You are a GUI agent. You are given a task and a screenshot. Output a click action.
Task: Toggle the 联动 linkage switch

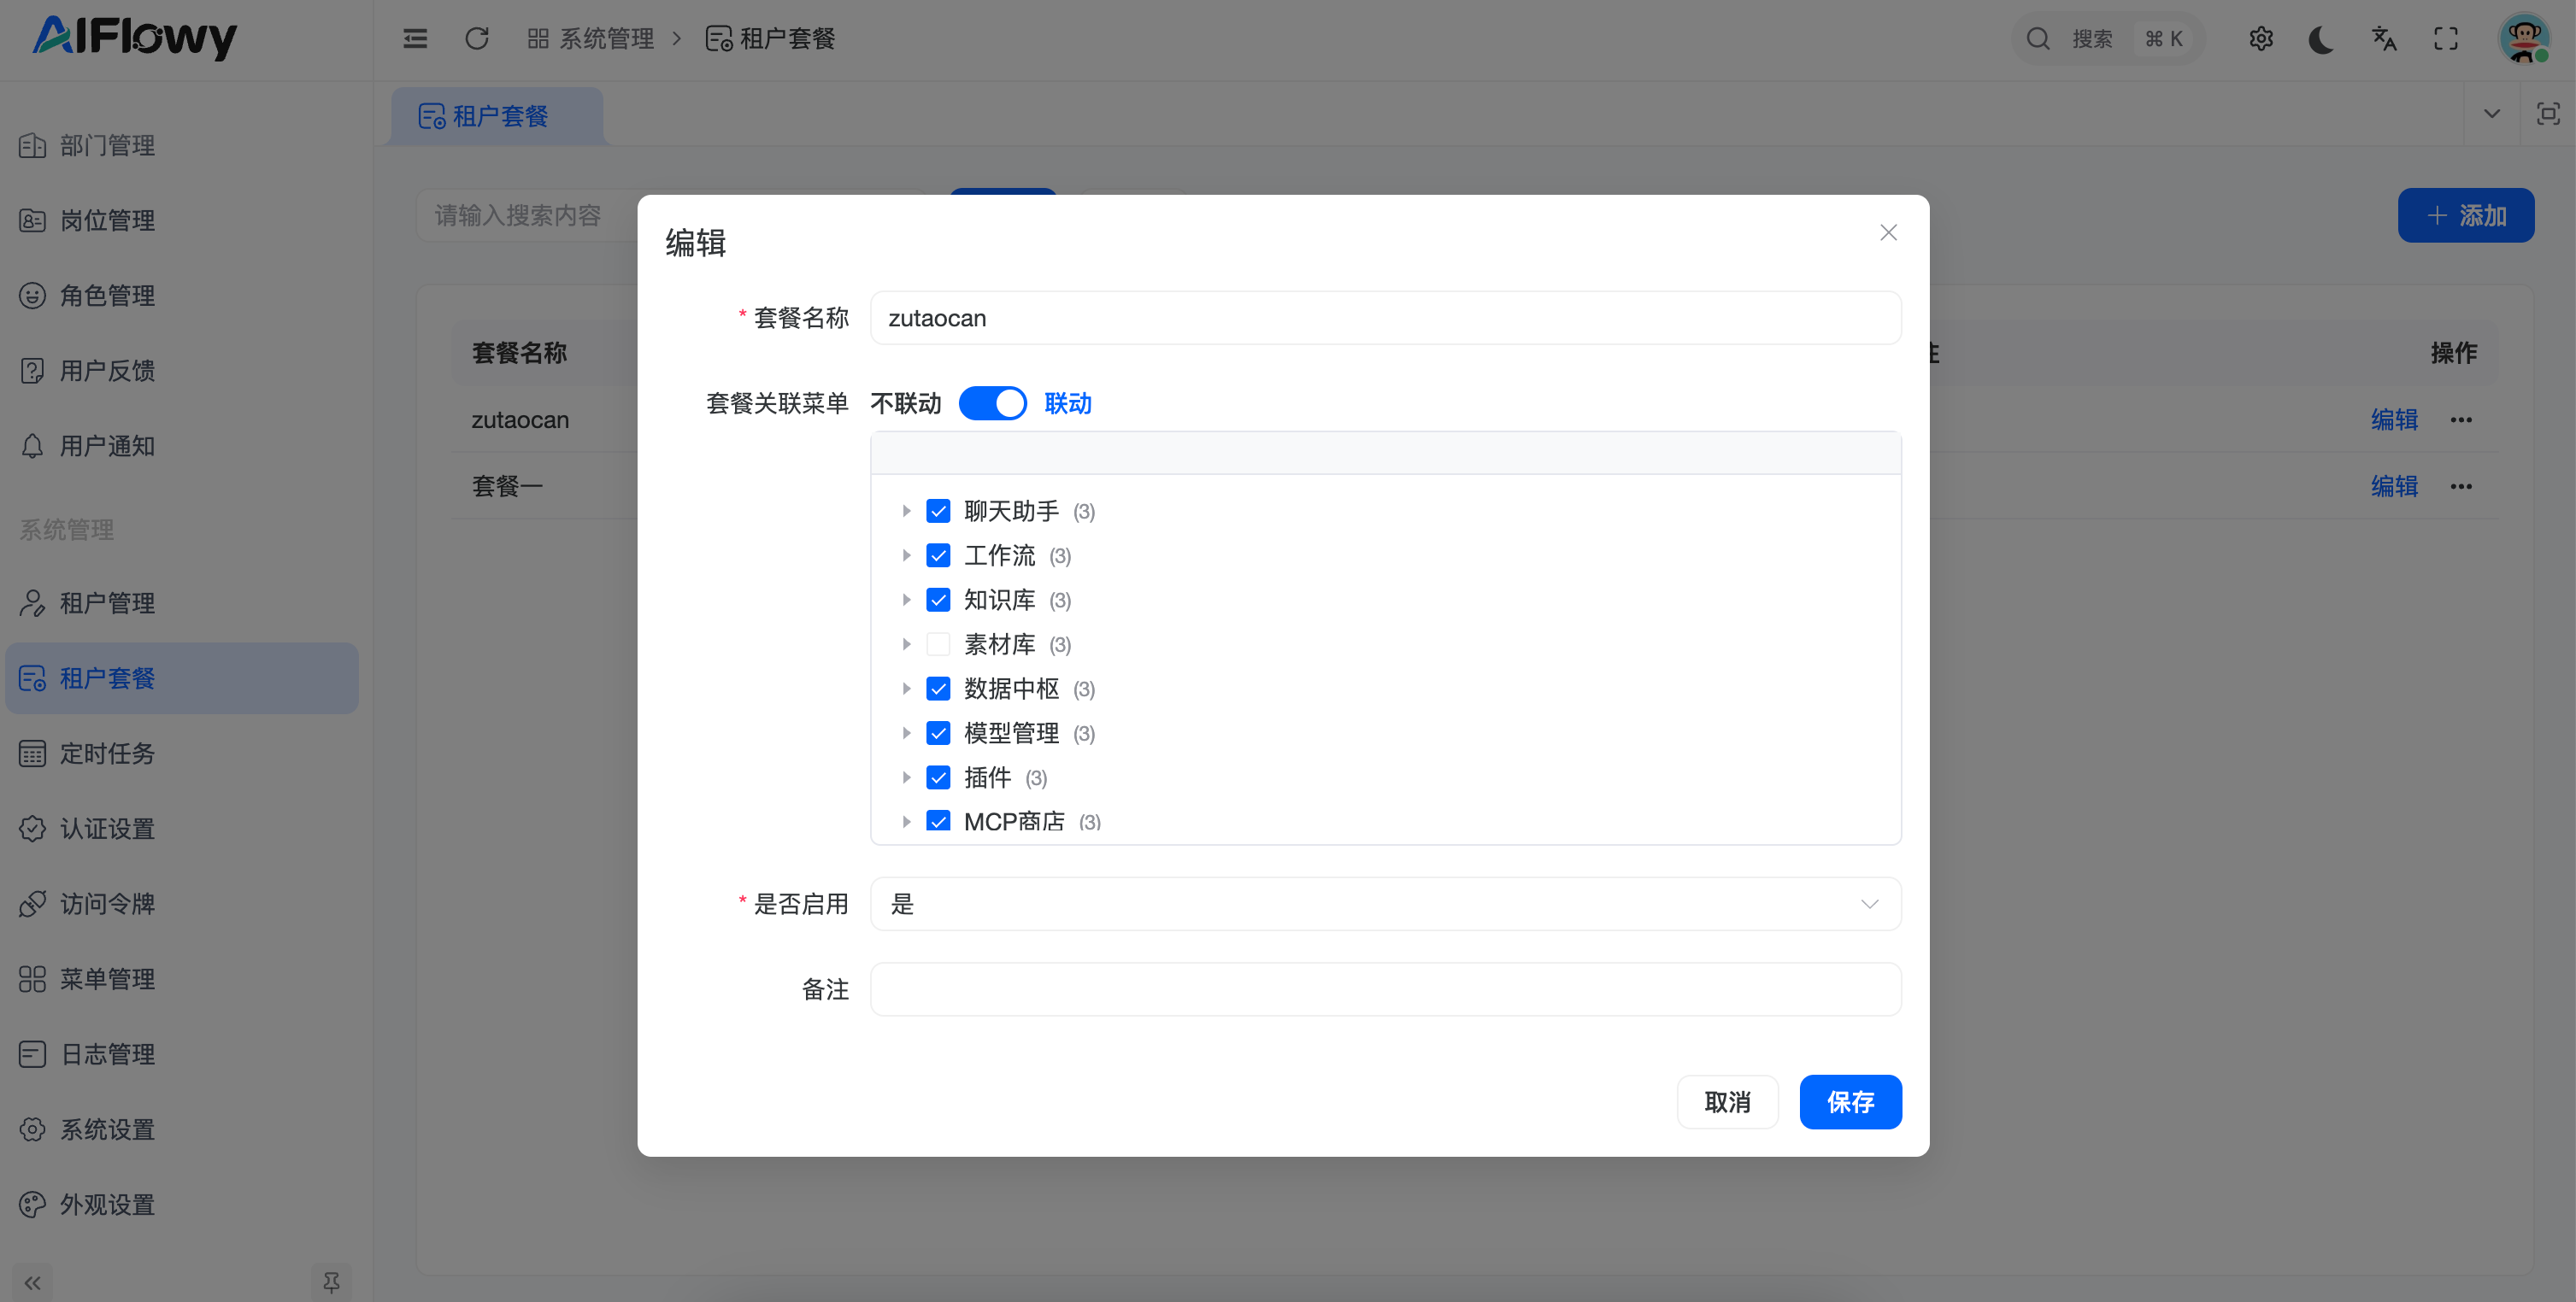click(x=992, y=404)
